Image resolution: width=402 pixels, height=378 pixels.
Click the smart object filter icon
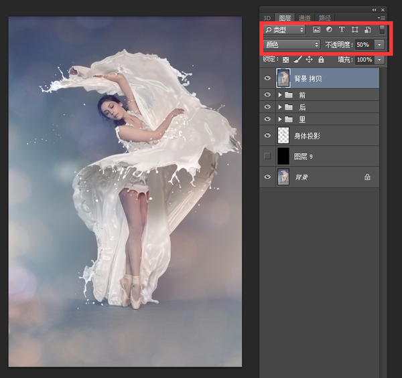pyautogui.click(x=367, y=30)
